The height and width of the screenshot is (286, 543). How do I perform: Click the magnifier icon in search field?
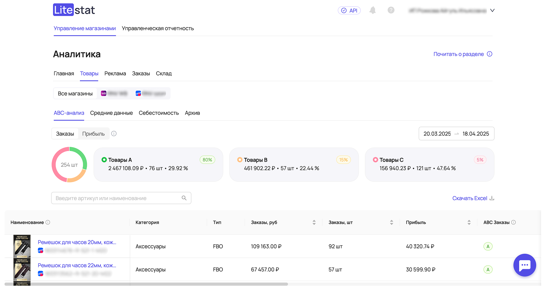coord(184,198)
